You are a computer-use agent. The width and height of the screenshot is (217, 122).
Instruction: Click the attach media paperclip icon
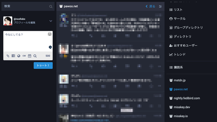[8, 56]
